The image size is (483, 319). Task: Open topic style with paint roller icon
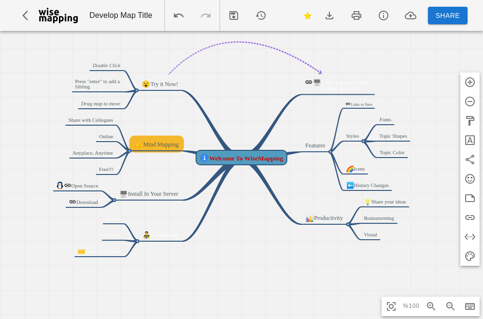(470, 121)
